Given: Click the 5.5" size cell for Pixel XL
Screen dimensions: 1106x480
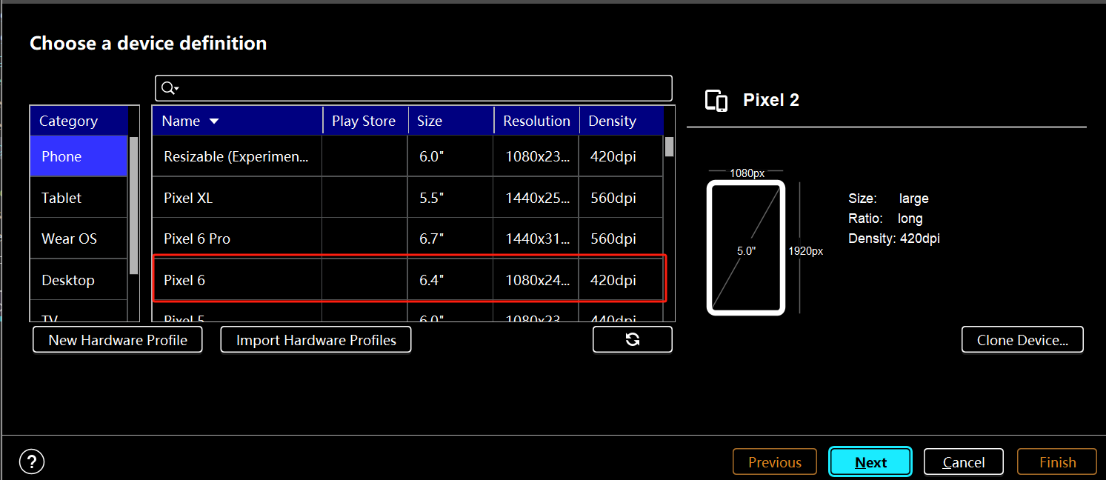Looking at the screenshot, I should coord(450,198).
